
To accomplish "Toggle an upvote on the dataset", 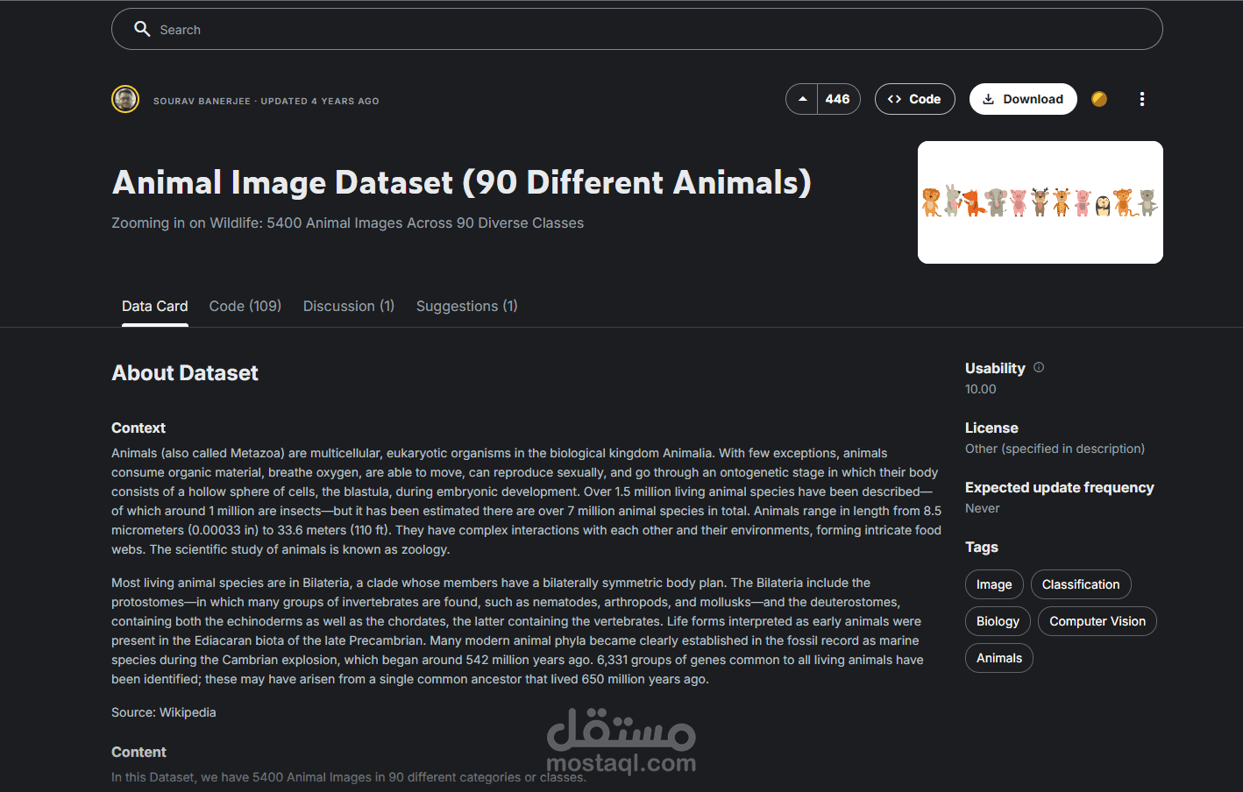I will pyautogui.click(x=800, y=99).
